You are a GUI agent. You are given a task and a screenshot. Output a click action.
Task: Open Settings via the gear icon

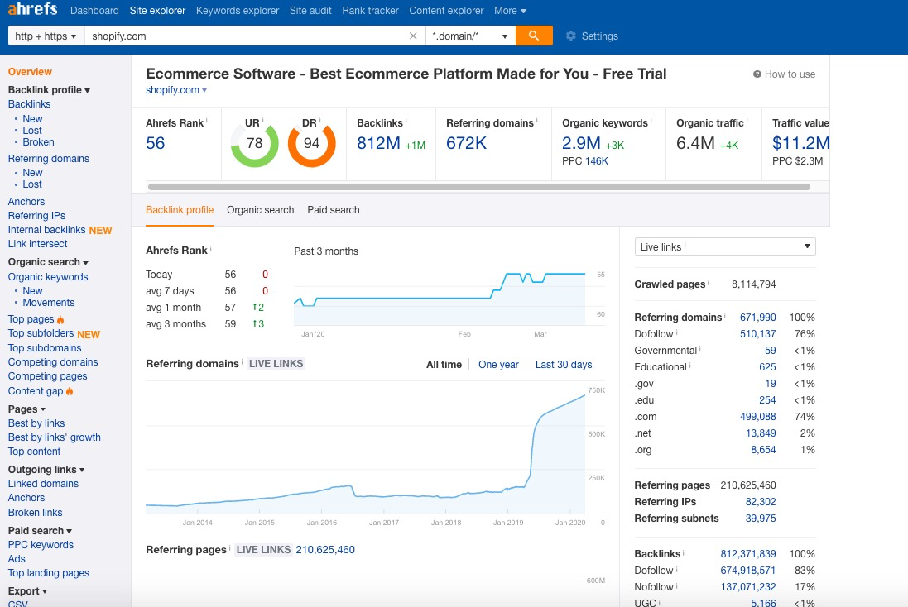[x=571, y=36]
